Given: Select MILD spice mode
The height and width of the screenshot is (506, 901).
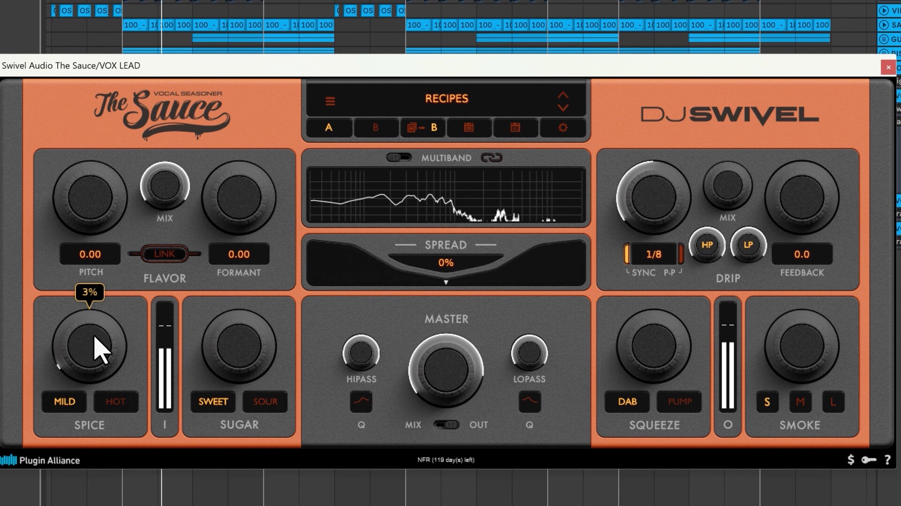Looking at the screenshot, I should [64, 402].
